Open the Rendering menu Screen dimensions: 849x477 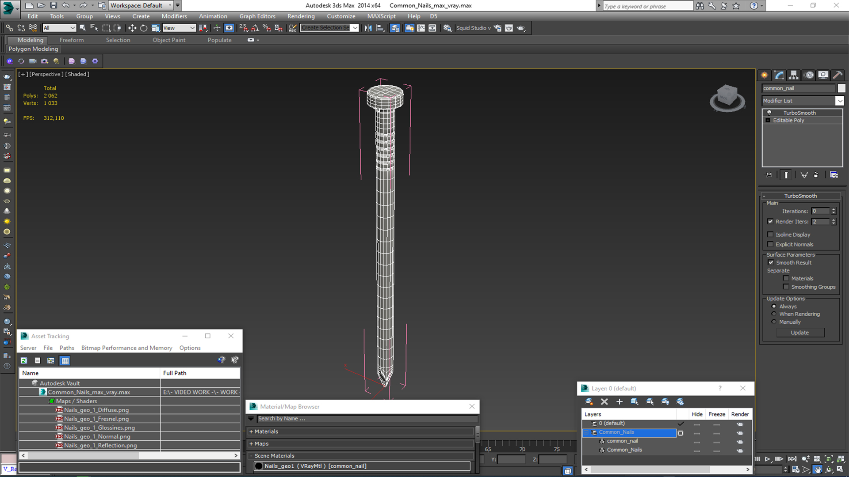click(301, 16)
